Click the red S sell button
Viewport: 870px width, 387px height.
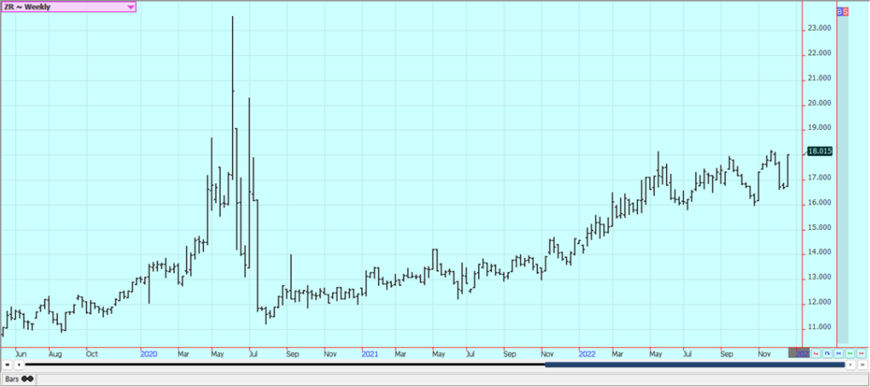coord(845,11)
